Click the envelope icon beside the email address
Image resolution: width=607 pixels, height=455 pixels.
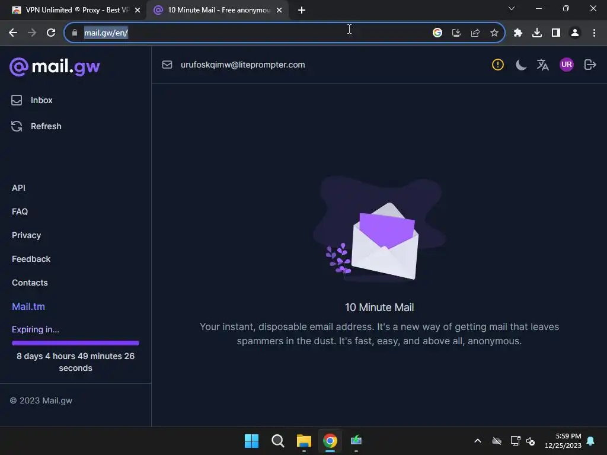[x=167, y=65]
